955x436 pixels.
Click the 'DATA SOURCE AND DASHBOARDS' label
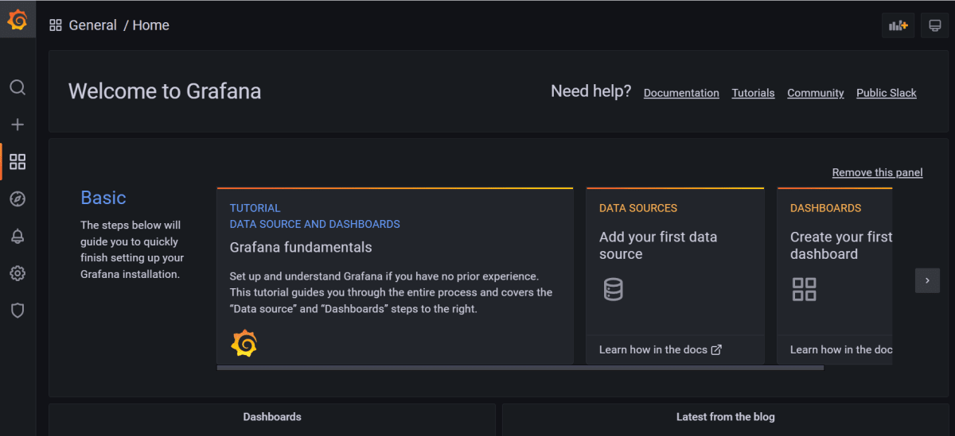pyautogui.click(x=315, y=224)
